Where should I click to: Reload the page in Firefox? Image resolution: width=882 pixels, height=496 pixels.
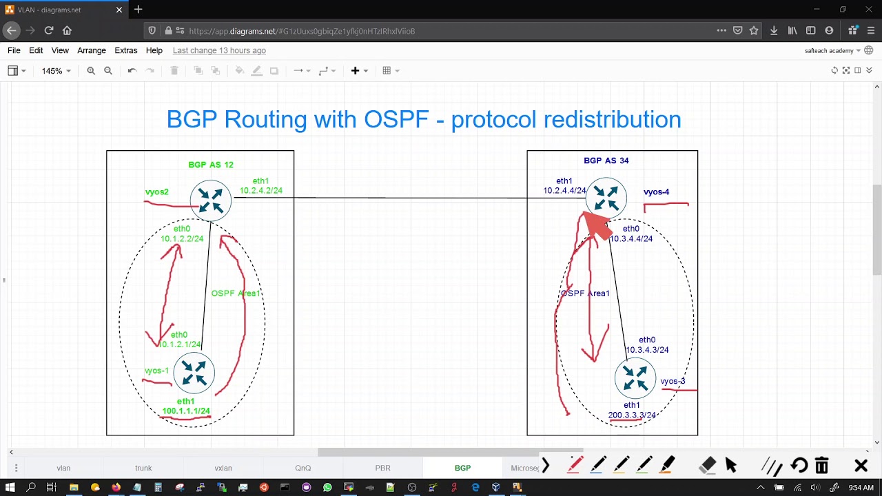49,30
